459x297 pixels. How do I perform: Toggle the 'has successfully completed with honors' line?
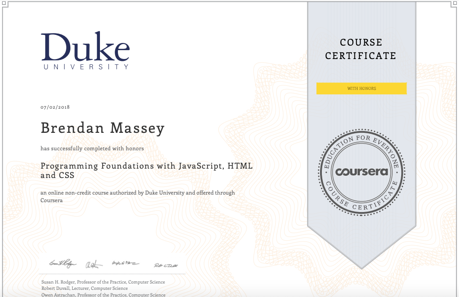pos(91,148)
